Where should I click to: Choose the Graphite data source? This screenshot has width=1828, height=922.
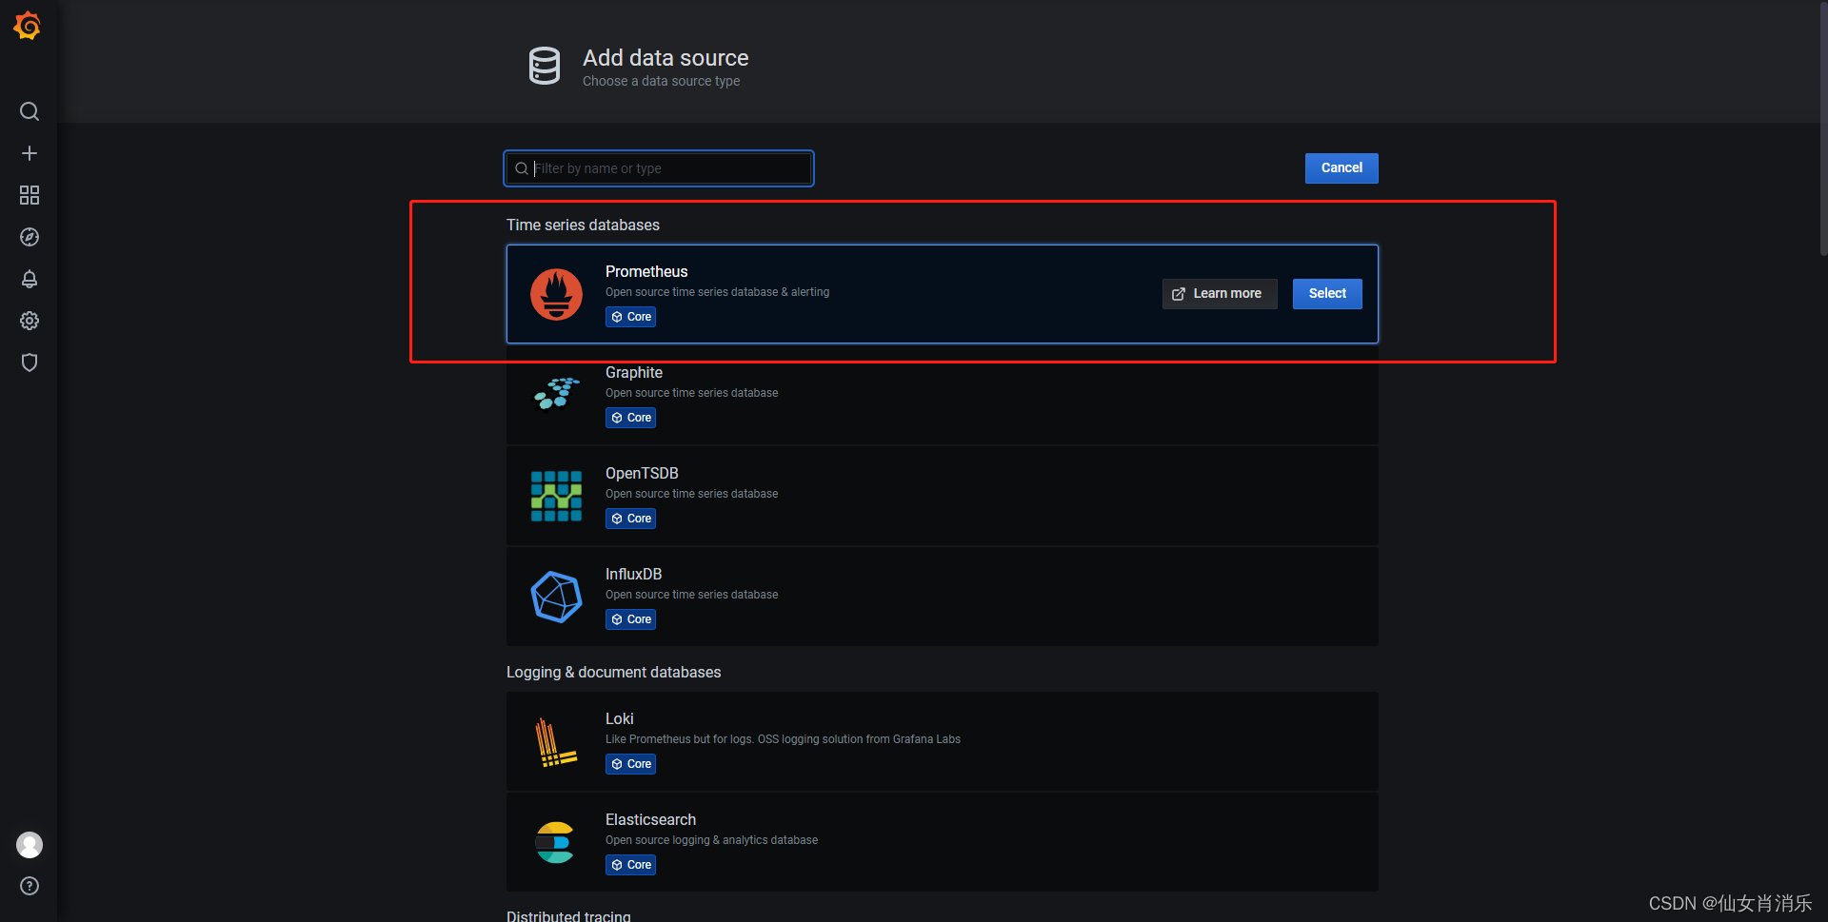pos(943,395)
